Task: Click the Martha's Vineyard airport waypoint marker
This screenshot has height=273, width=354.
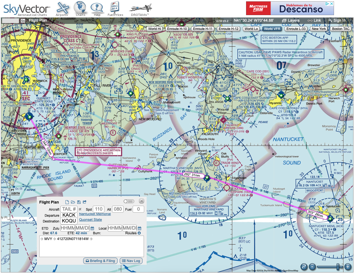Action: (x=207, y=178)
